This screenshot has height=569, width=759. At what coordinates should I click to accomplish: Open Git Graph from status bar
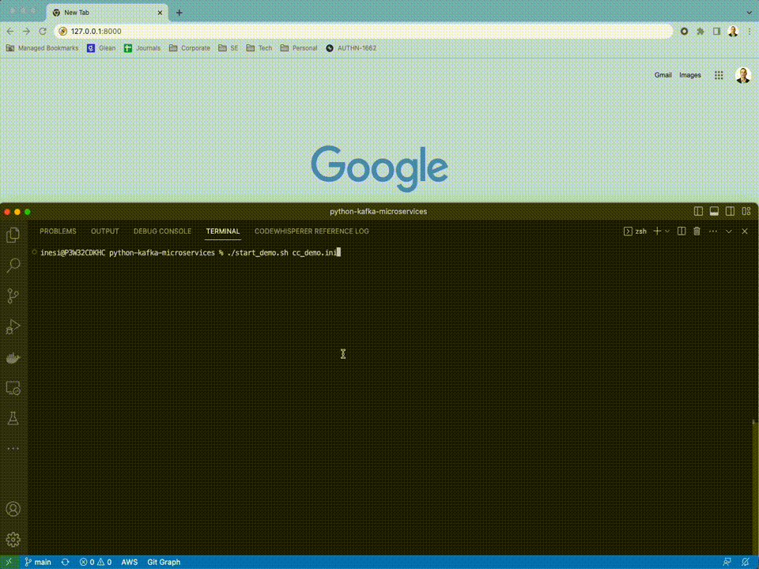tap(164, 562)
